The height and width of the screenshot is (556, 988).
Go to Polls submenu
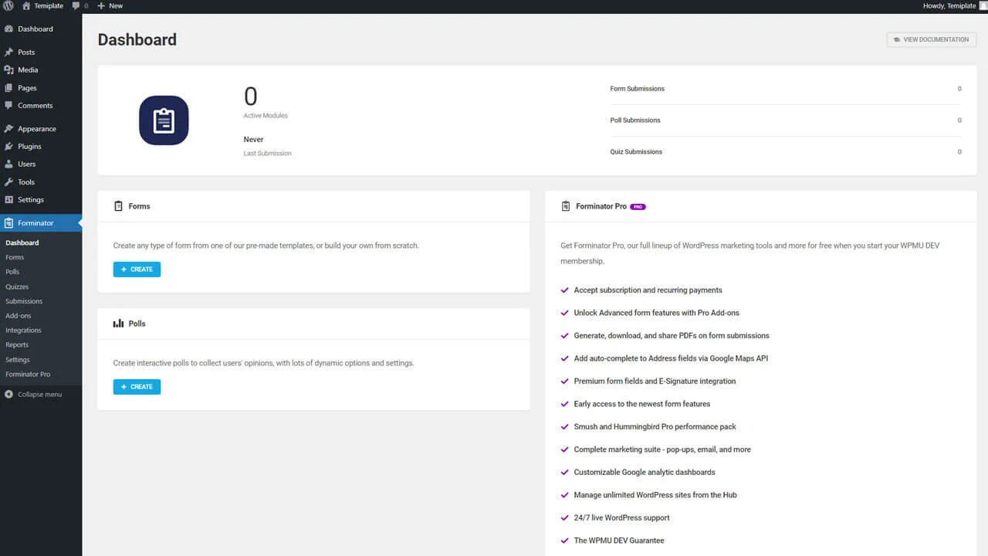(12, 272)
